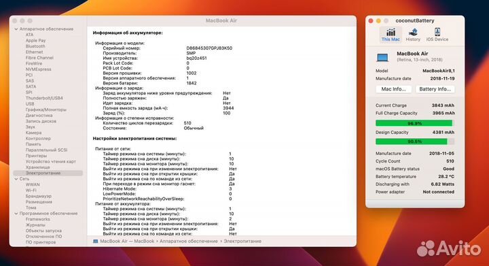Click the Информация об аккумуляторе heading

click(128, 33)
